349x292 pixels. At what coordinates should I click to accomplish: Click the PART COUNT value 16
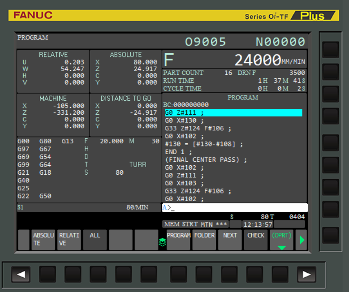(x=228, y=73)
